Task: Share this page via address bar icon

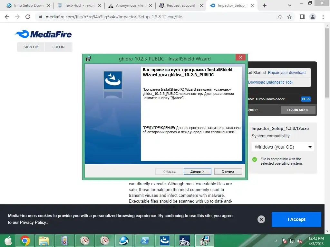Action: [x=279, y=17]
